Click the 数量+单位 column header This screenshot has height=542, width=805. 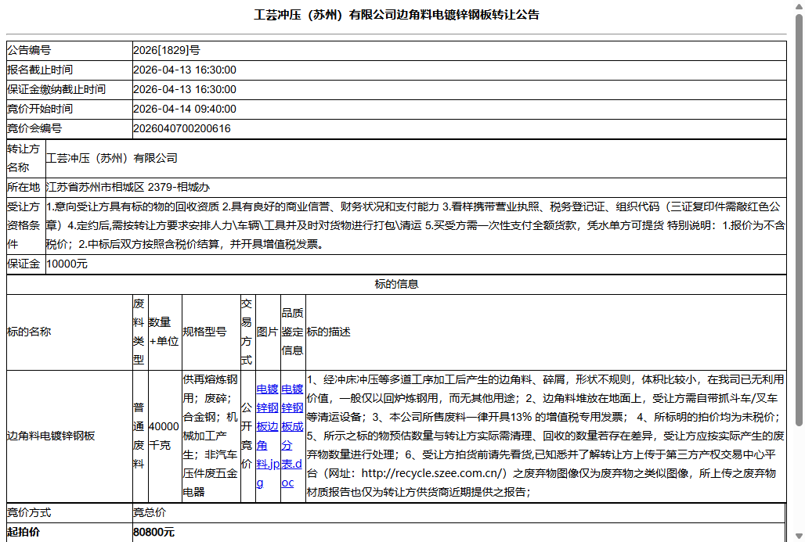(164, 332)
